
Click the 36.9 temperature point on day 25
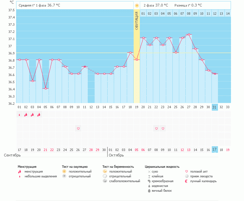coord(176,52)
